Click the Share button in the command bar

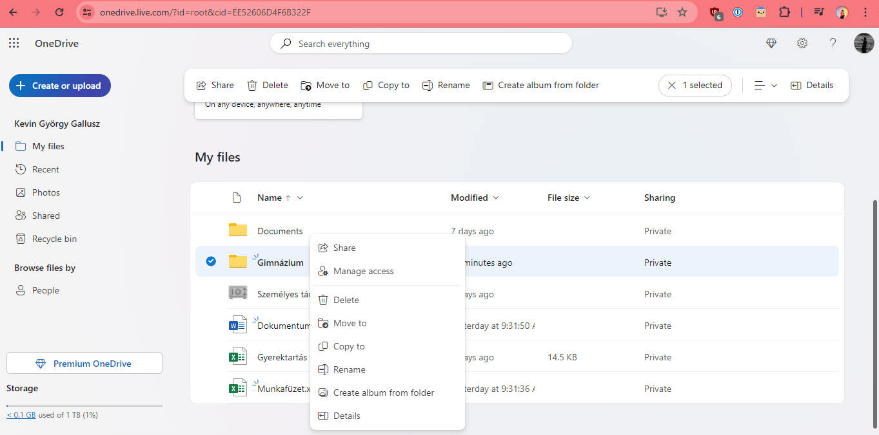[x=215, y=85]
